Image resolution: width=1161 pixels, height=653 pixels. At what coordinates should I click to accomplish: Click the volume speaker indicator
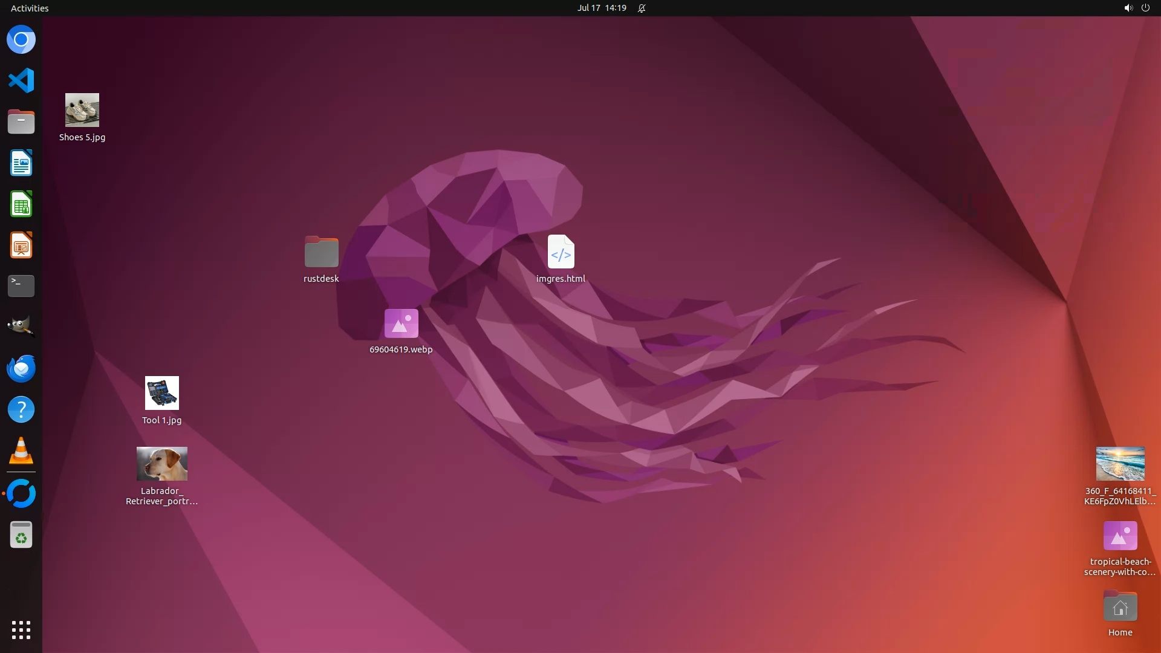[x=1128, y=8]
